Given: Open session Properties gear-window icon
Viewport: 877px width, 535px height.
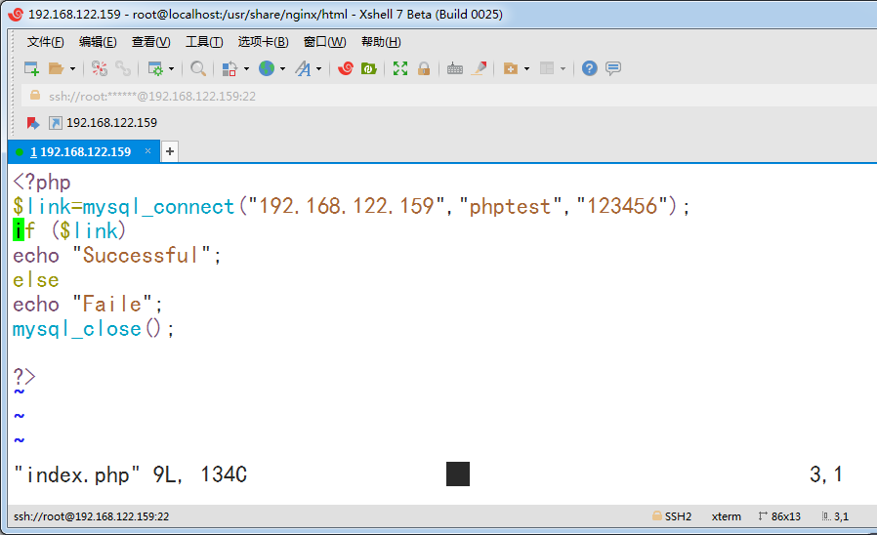Looking at the screenshot, I should (155, 68).
